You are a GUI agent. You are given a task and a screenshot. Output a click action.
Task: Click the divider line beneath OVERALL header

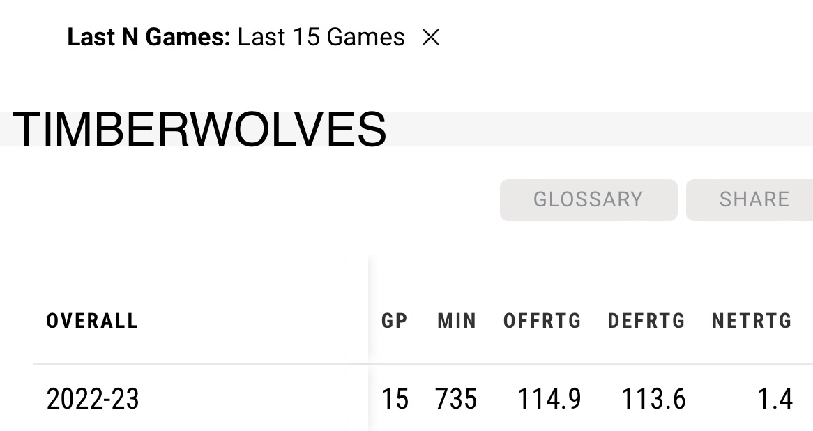click(x=200, y=364)
